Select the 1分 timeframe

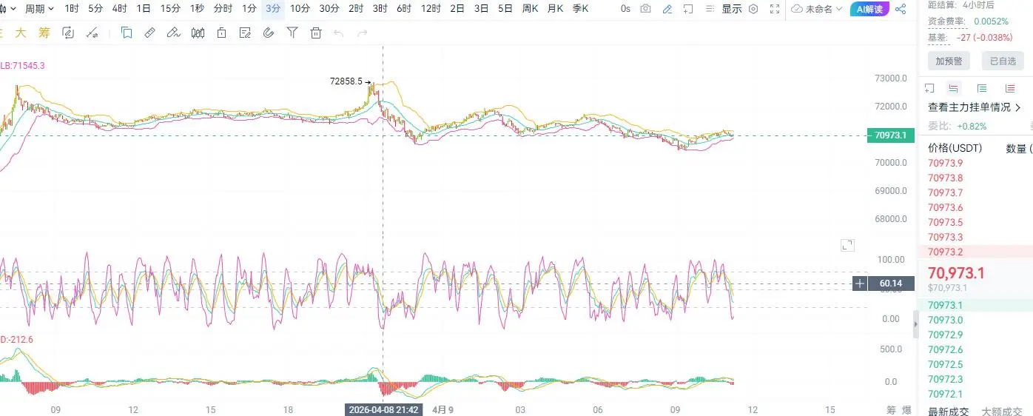pos(249,9)
